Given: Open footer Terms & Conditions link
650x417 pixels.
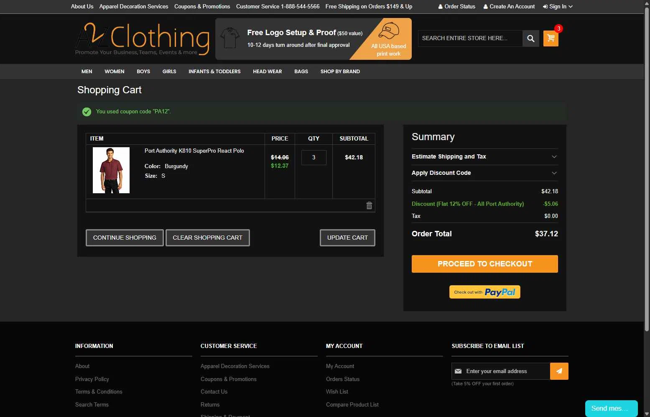Looking at the screenshot, I should coord(99,391).
